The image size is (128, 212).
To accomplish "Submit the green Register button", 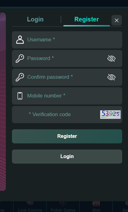I will click(x=67, y=136).
